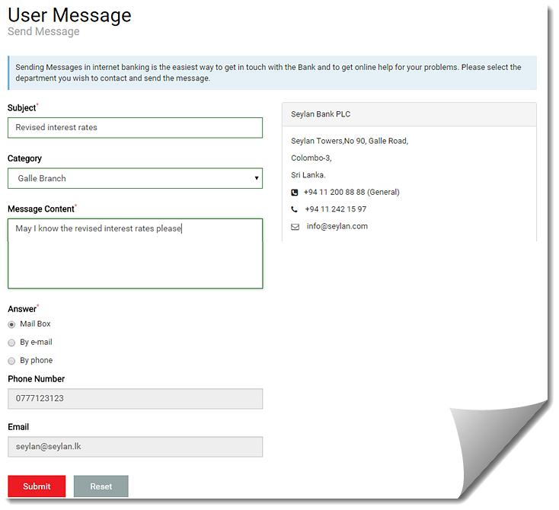Click the +94 11 242 15 97 number
The height and width of the screenshot is (510, 559).
point(335,209)
